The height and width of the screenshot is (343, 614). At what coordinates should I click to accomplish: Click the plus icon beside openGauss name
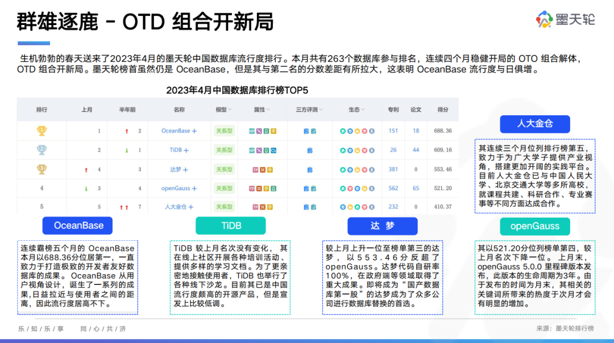(194, 189)
